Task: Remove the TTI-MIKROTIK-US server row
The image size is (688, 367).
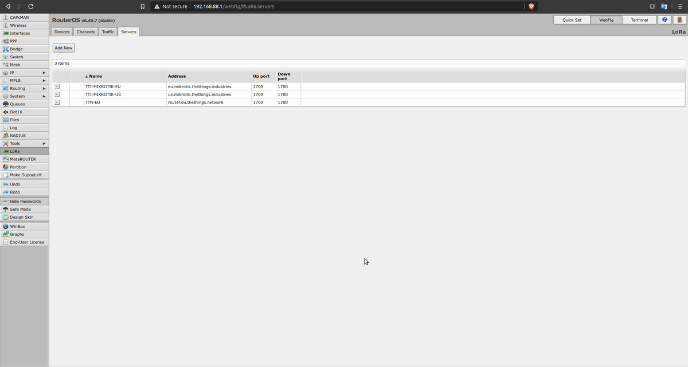Action: click(57, 94)
